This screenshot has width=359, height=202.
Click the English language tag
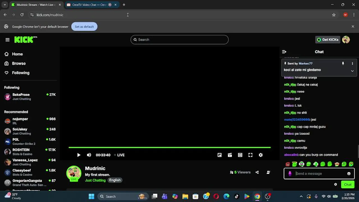click(115, 180)
